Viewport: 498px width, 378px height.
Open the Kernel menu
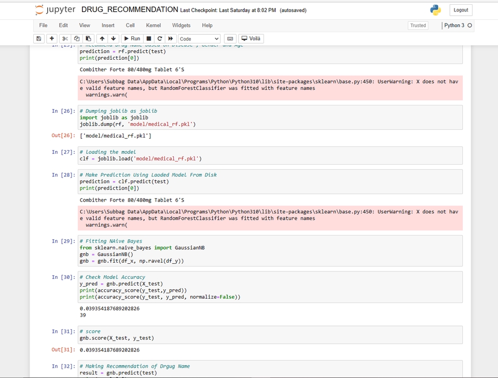(153, 25)
